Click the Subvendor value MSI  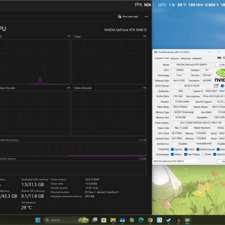pos(180,91)
